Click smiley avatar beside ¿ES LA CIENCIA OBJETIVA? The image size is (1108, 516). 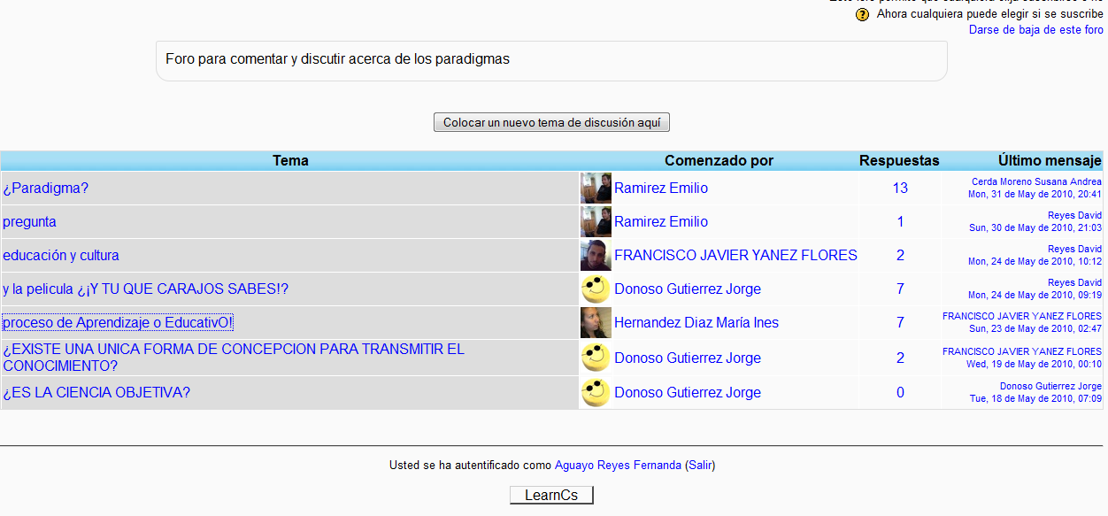coord(596,392)
